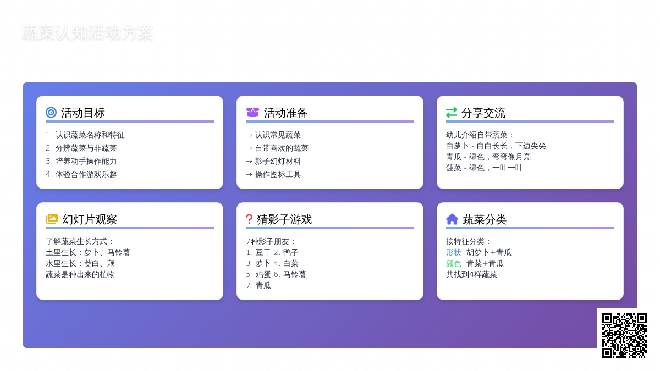This screenshot has height=371, width=660.
Task: Click the green 颜色 label
Action: (x=454, y=263)
